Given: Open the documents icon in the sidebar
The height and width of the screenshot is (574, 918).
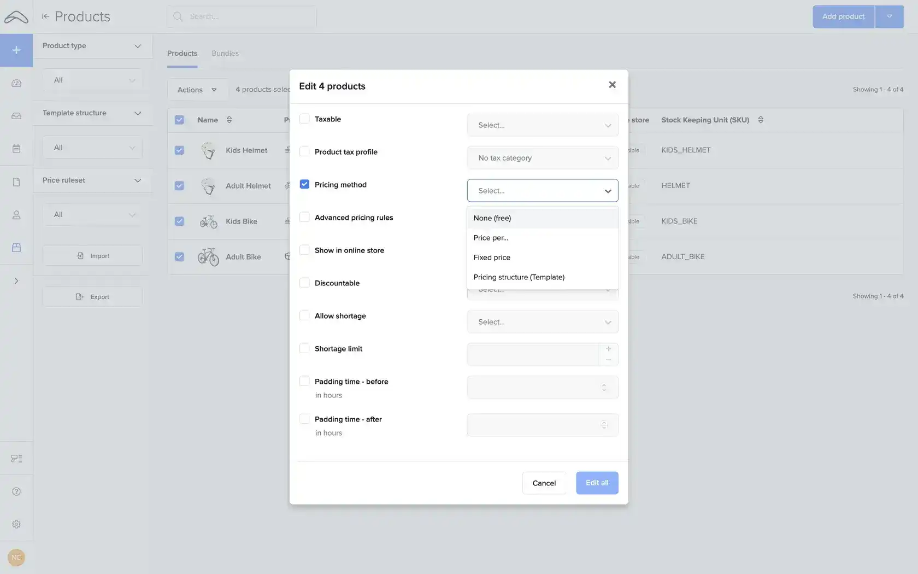Looking at the screenshot, I should (16, 181).
